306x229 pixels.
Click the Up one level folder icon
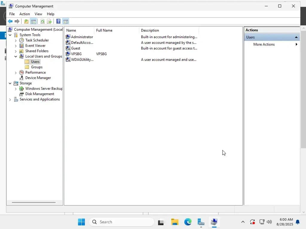26,21
